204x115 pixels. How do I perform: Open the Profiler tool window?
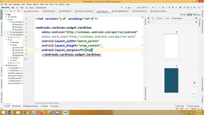(44, 106)
